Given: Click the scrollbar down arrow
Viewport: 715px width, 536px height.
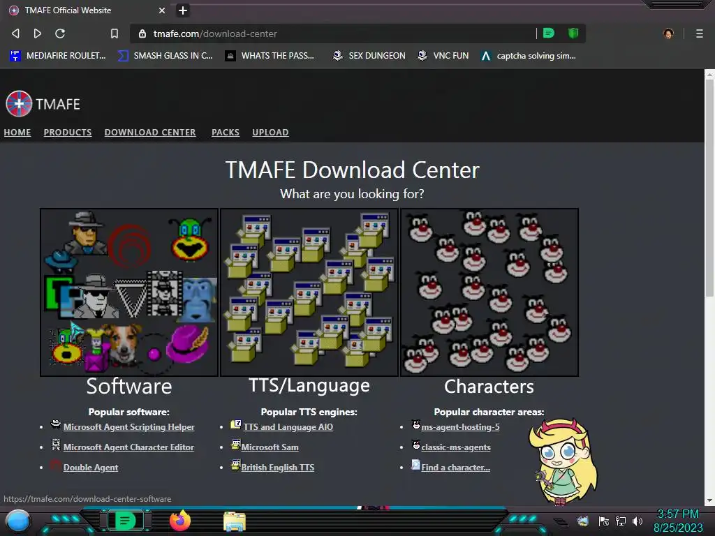Looking at the screenshot, I should point(709,500).
